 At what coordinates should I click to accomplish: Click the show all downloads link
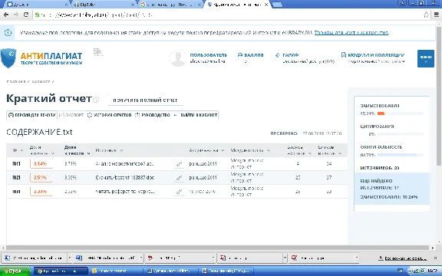tap(403, 258)
